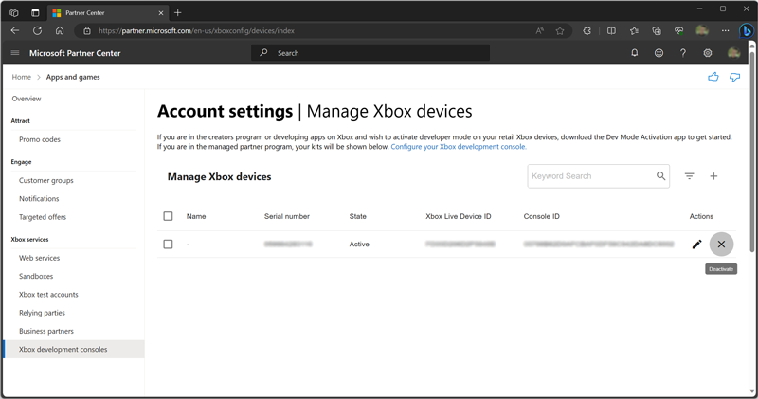Open the feedback smiley icon

pos(659,53)
